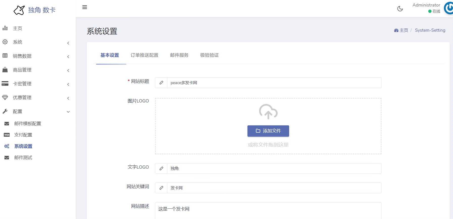The image size is (453, 219).
Task: Click the hamburger menu toggle icon
Action: 85,7
